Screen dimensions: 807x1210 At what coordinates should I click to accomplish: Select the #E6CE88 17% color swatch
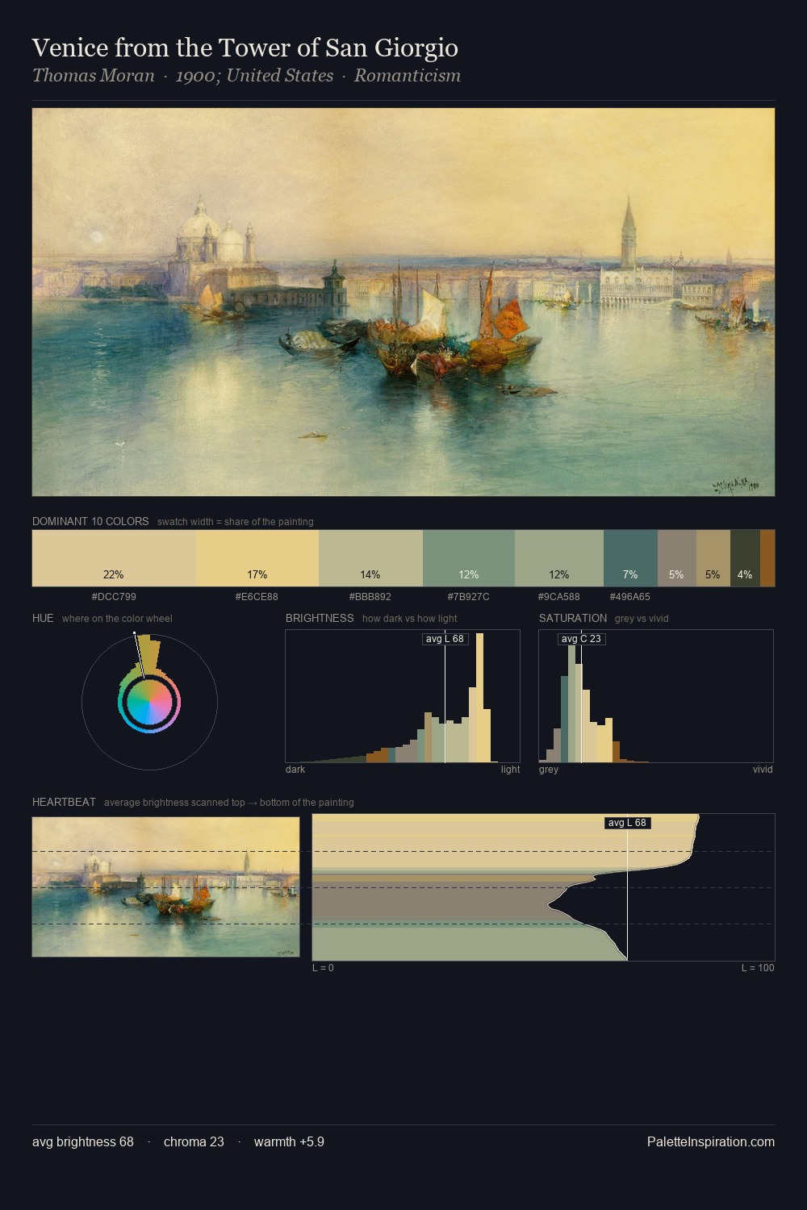pos(257,557)
